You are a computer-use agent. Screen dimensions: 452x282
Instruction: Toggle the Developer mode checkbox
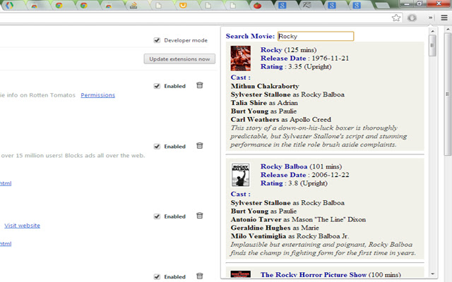point(157,40)
